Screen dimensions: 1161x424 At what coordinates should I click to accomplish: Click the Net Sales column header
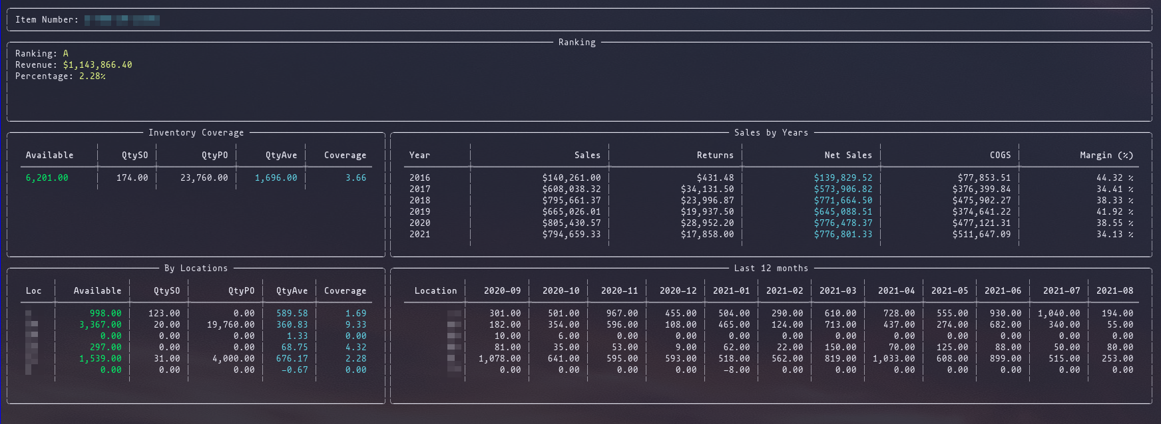[849, 156]
